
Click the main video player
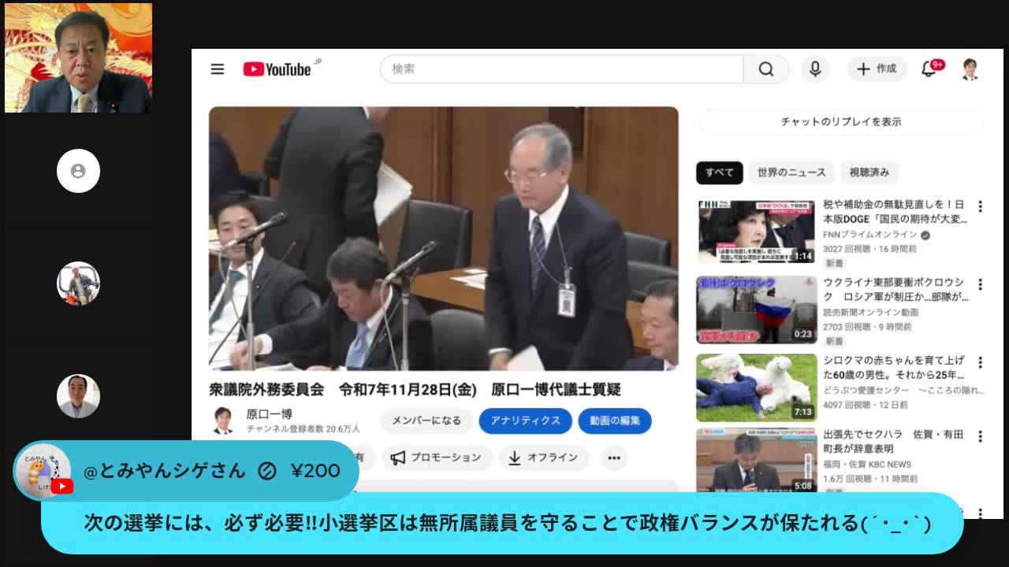tap(443, 239)
